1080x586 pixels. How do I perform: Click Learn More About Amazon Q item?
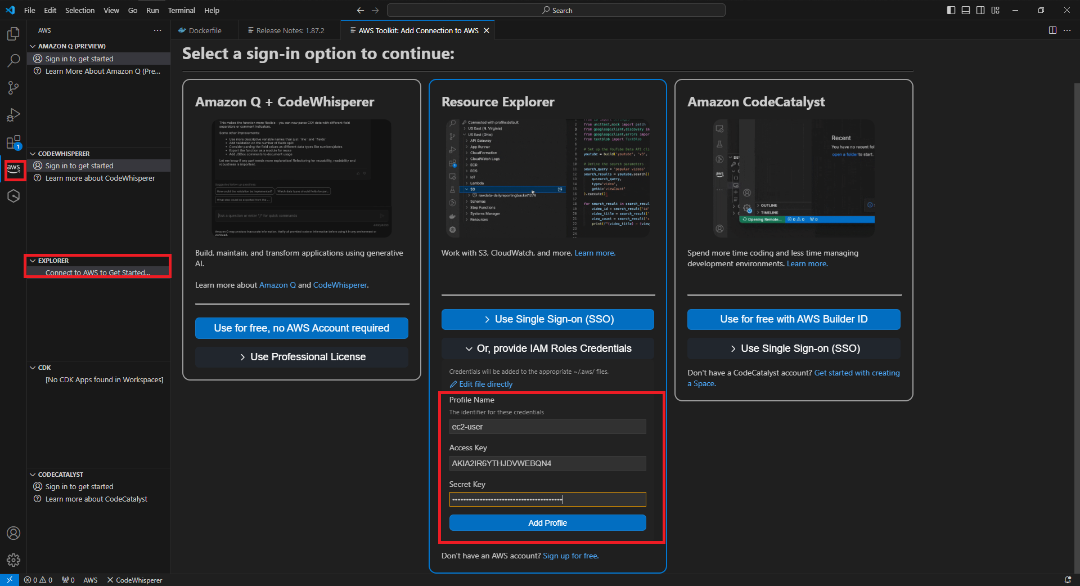99,71
